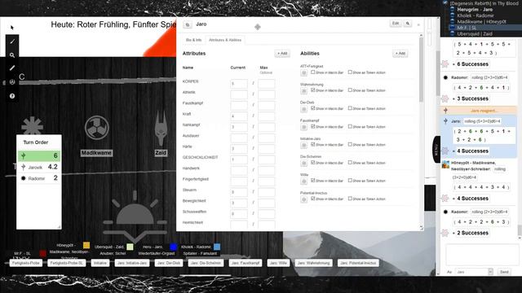The height and width of the screenshot is (293, 522).
Task: Click the black MENU tab on sidebar edge
Action: point(436,149)
